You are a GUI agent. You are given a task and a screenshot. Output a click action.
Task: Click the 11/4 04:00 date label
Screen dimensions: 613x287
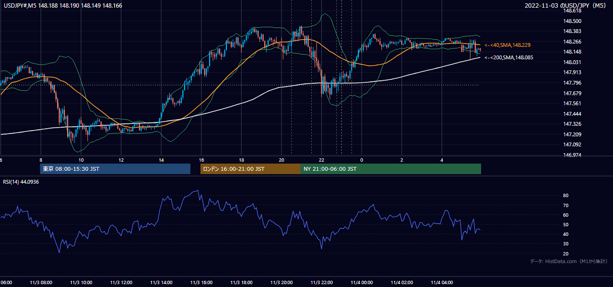tap(442, 283)
